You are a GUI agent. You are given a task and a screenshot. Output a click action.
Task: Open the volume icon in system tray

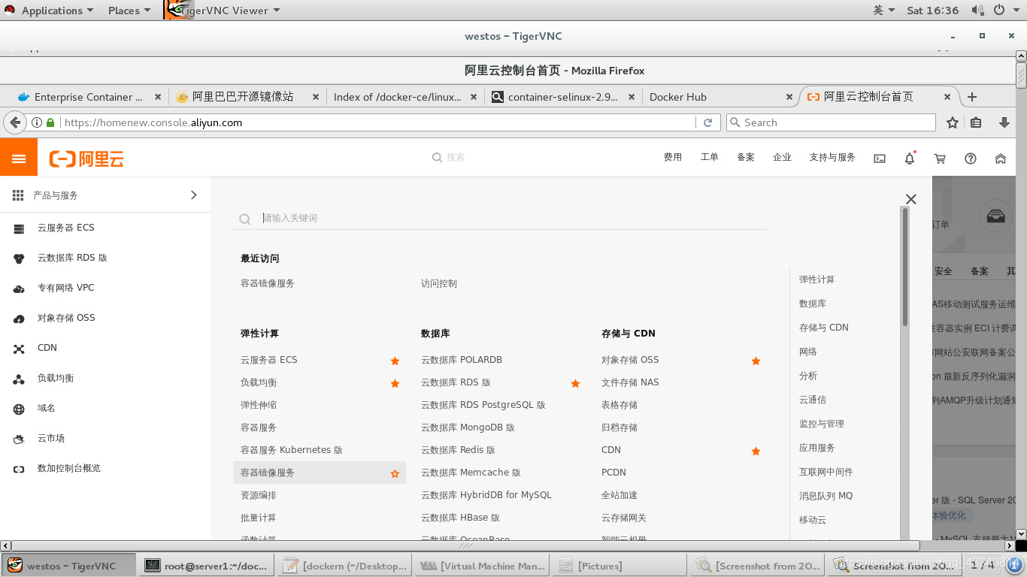(977, 11)
